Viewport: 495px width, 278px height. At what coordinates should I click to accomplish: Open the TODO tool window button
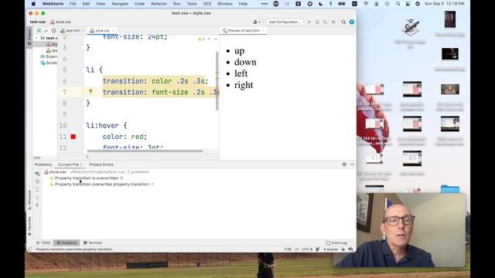coord(43,242)
